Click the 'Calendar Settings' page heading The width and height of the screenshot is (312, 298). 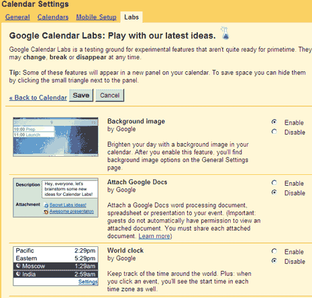tap(35, 4)
